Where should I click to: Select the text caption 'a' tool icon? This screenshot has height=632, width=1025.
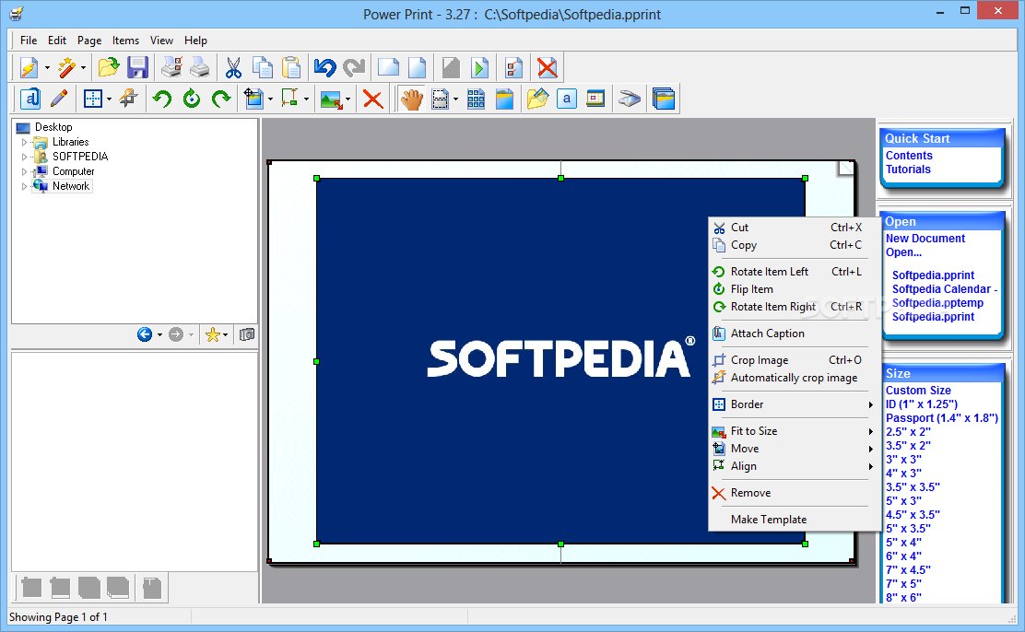point(30,99)
